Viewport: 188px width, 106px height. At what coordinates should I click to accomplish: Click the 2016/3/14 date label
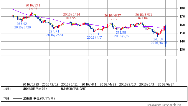(72, 14)
